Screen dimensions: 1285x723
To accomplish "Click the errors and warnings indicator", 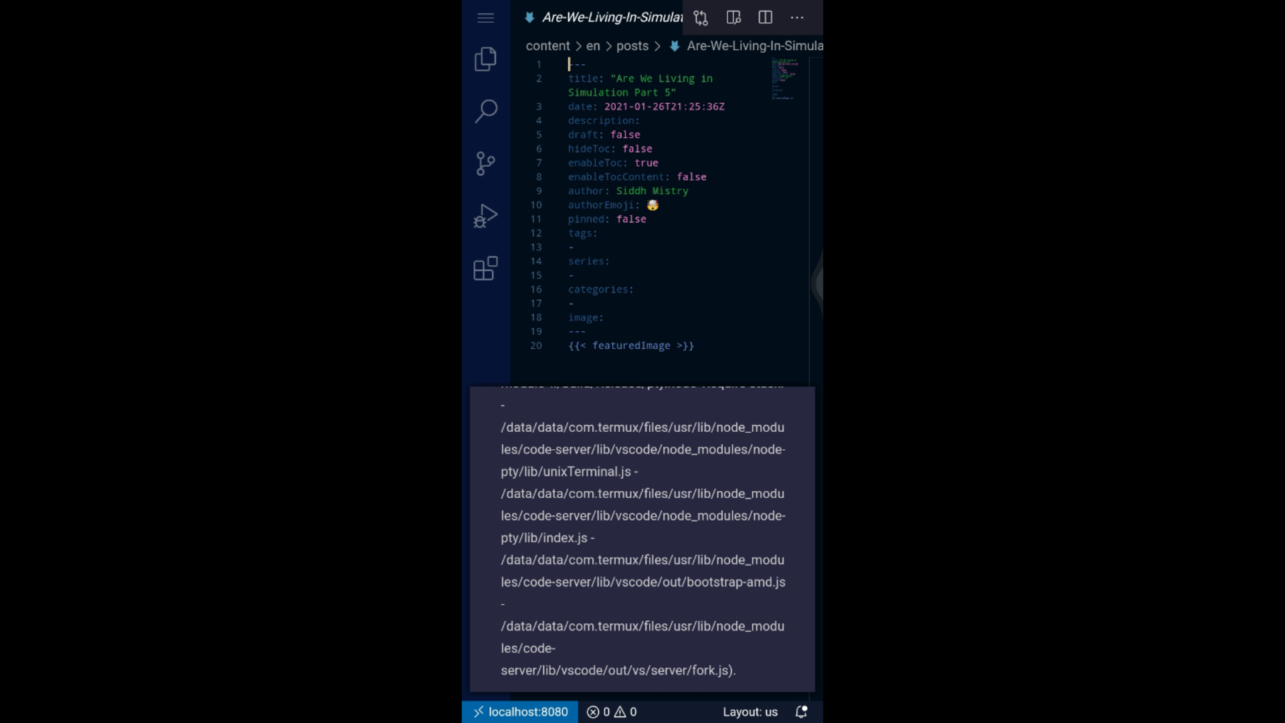I will [611, 712].
